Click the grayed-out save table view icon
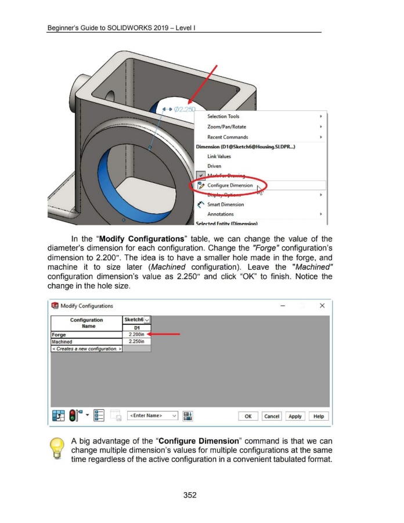Viewport: 404px width, 523px height. point(116,416)
